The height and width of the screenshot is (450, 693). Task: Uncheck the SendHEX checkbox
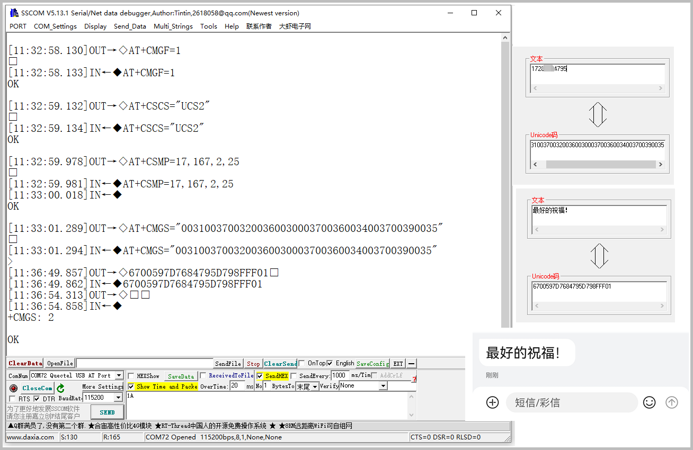click(260, 376)
